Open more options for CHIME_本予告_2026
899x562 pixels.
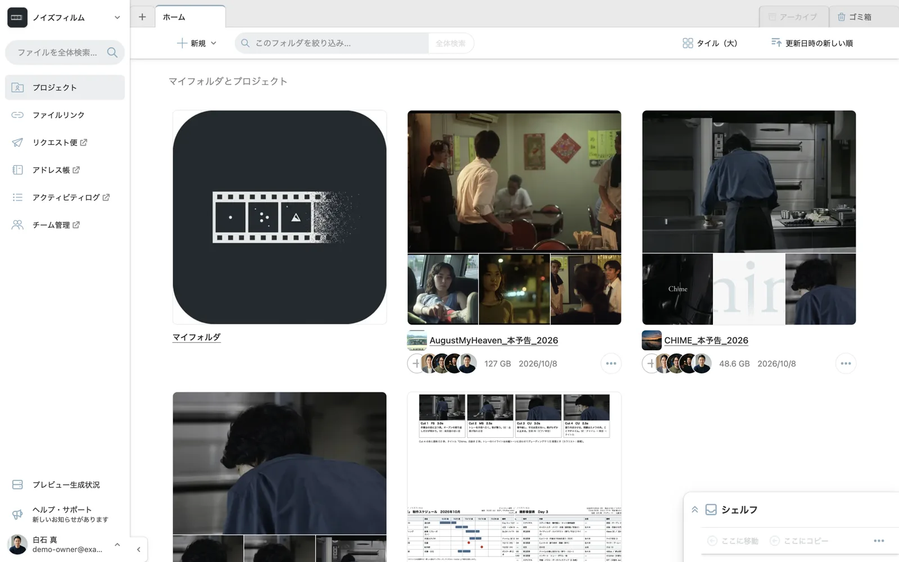coord(846,364)
